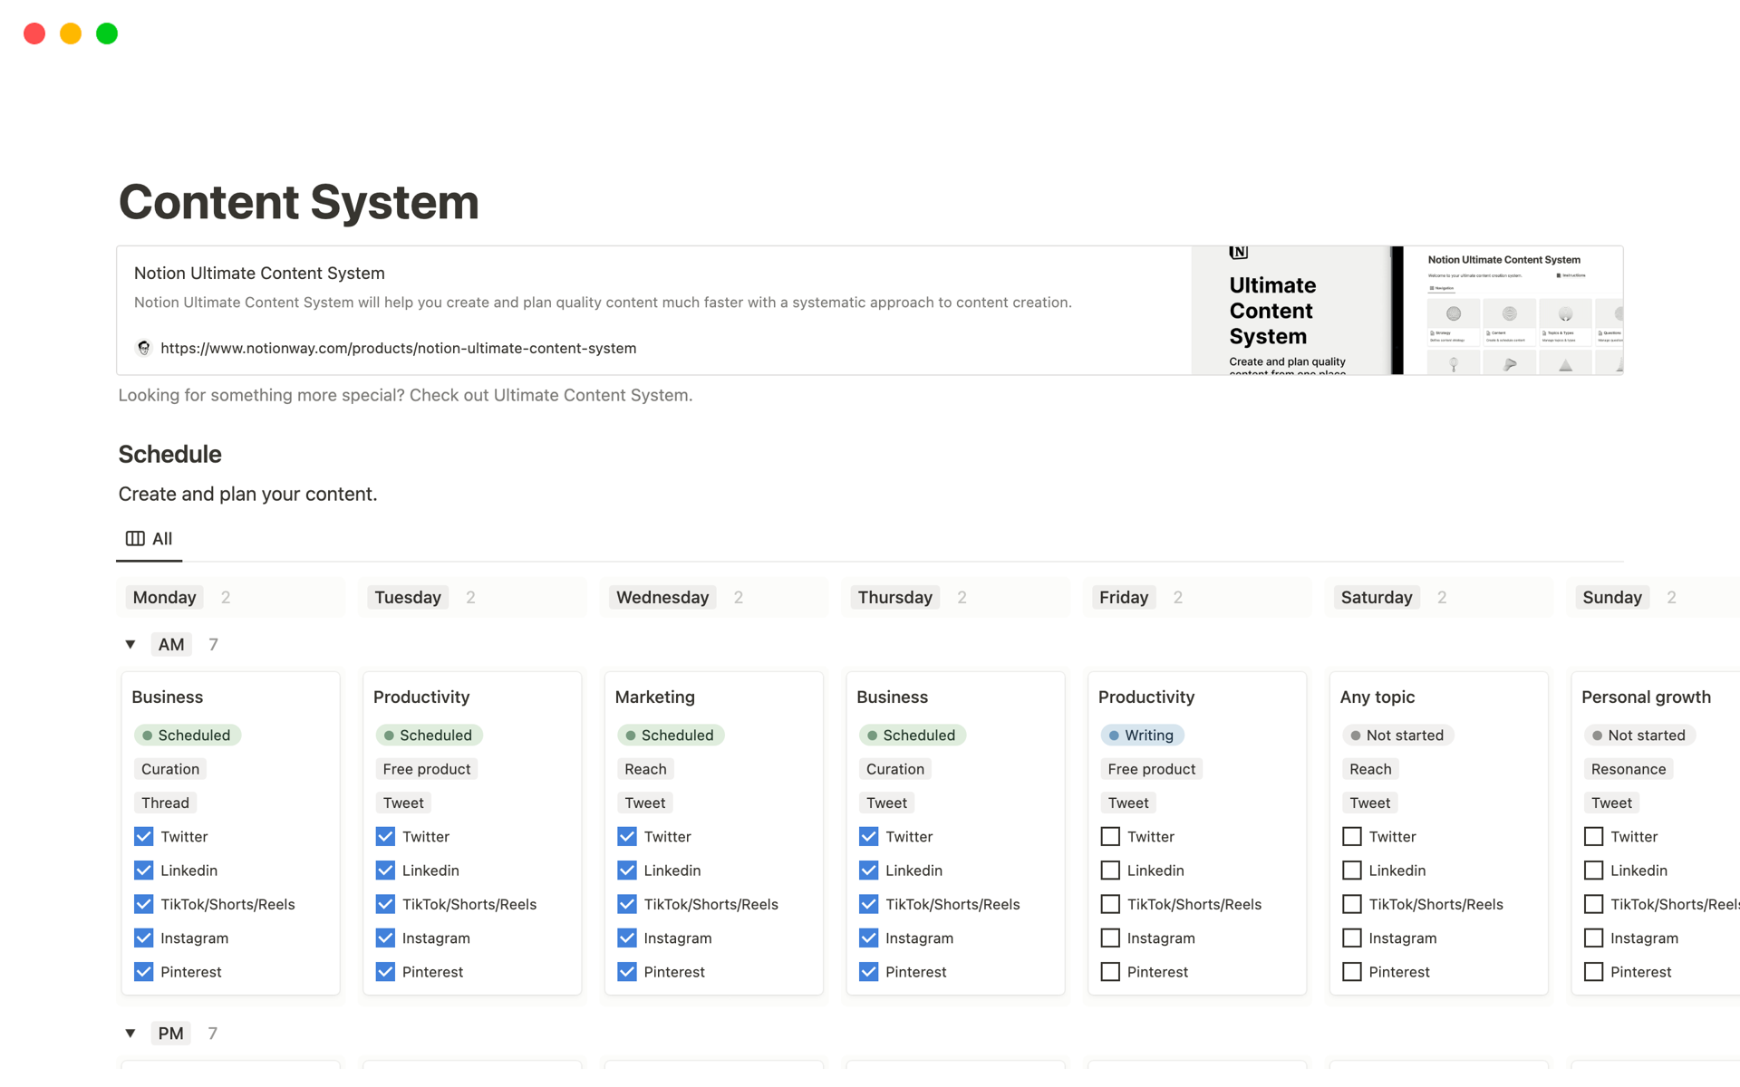Check Pinterest on the Saturday Any topic card
1740x1087 pixels.
pyautogui.click(x=1351, y=972)
